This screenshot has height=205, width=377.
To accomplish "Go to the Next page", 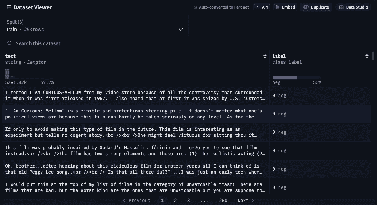I will click(246, 201).
